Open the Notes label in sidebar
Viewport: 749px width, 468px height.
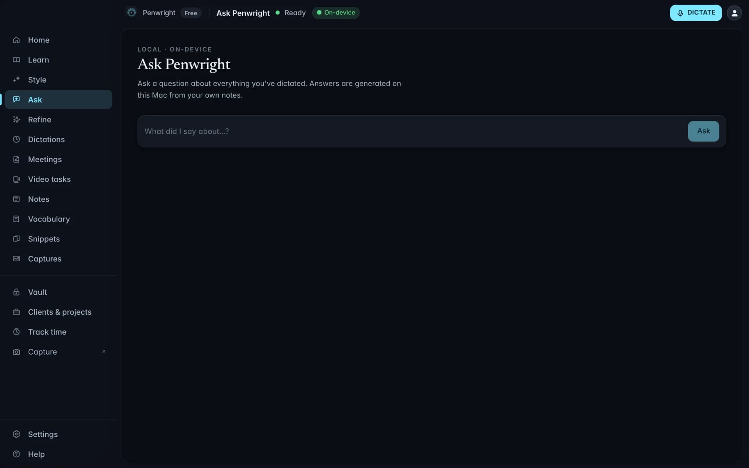[39, 199]
